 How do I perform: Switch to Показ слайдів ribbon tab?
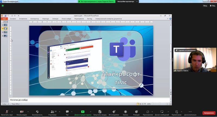click(x=66, y=19)
